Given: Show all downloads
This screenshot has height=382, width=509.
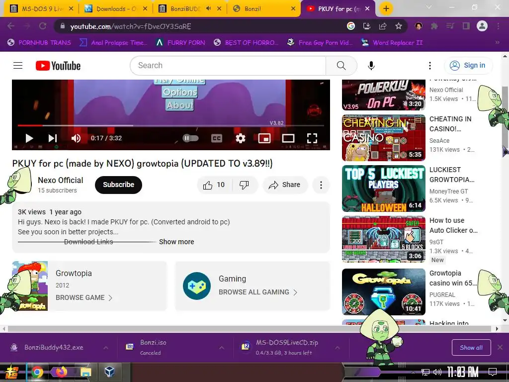Looking at the screenshot, I should click(x=471, y=348).
